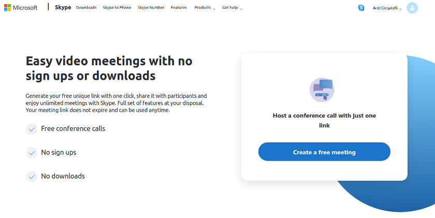
Task: Click the Host a conference call text
Action: pos(324,120)
